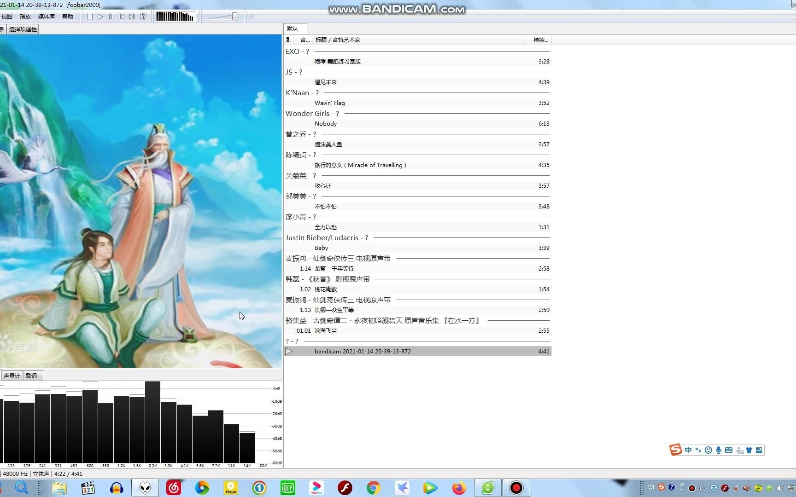Open the 媒体库 menu
The height and width of the screenshot is (497, 796).
(x=46, y=17)
